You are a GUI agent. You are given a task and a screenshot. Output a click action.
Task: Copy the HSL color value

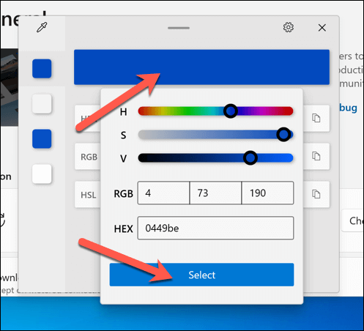pos(316,194)
